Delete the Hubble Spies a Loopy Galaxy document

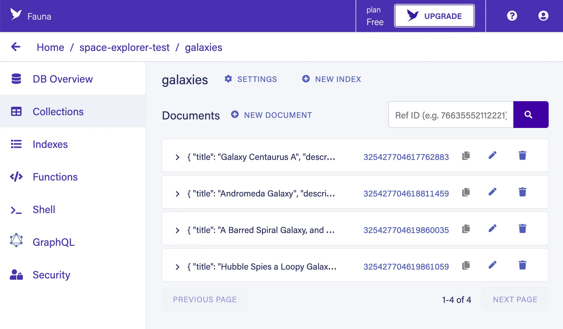[x=523, y=265]
